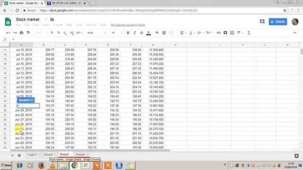Toggle italic formatting
This screenshot has height=170, width=303.
coord(134,33)
